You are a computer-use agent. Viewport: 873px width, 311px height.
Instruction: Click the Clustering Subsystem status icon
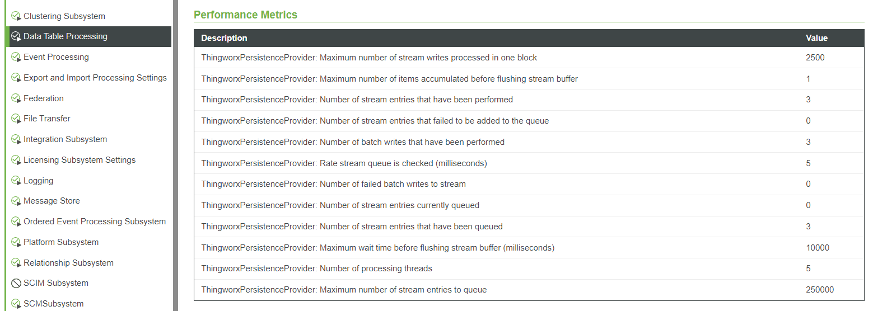(16, 16)
